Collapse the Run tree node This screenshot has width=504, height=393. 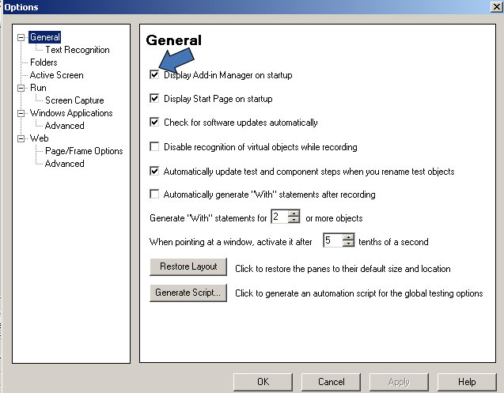click(21, 88)
